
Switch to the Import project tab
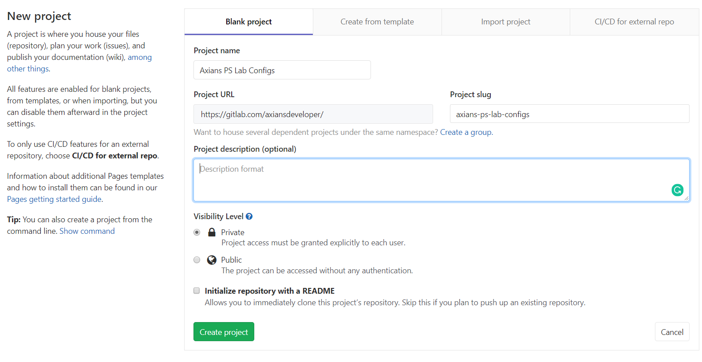[505, 22]
